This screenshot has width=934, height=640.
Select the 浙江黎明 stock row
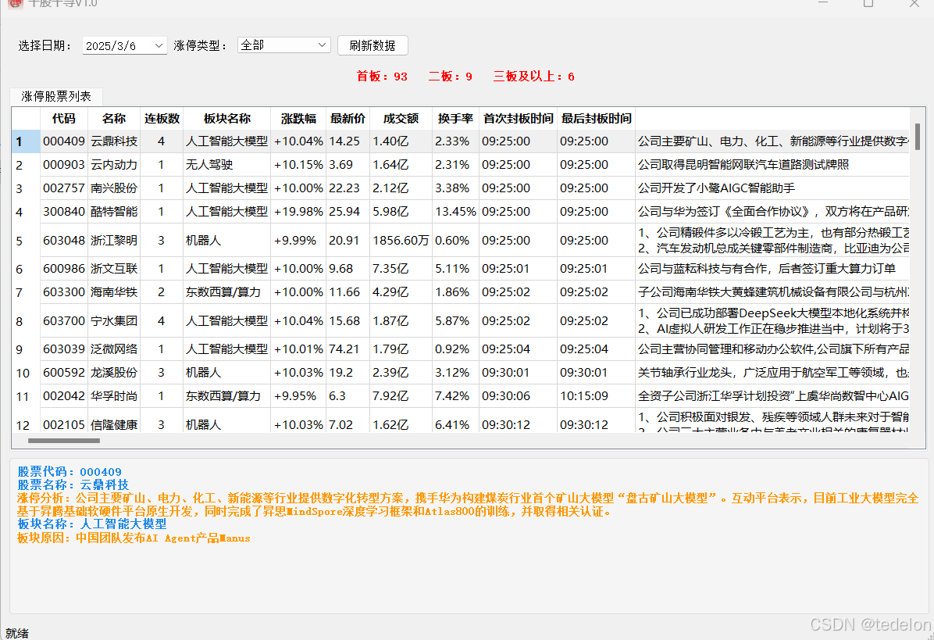[x=114, y=240]
